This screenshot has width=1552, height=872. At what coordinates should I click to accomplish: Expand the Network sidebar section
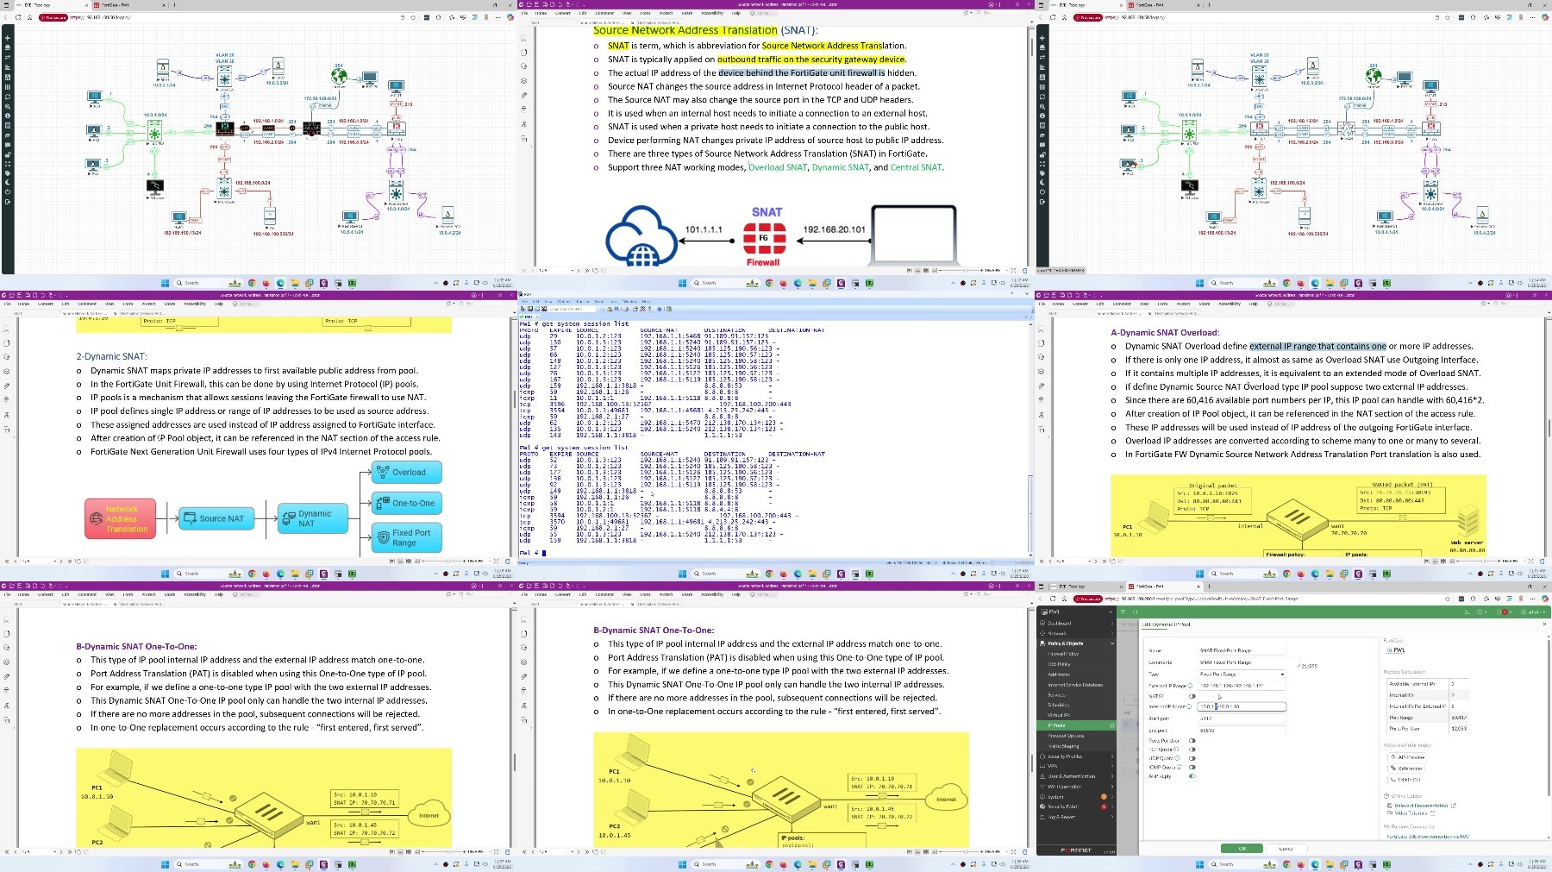pyautogui.click(x=1074, y=633)
